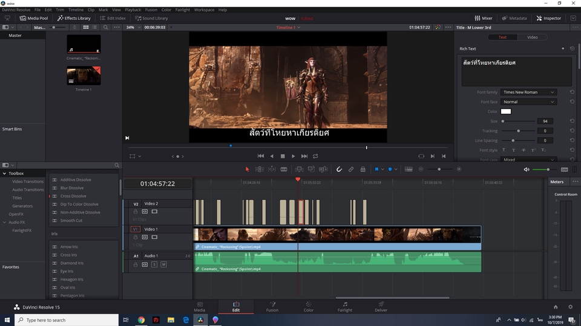Click the text Color swatch
Image resolution: width=581 pixels, height=326 pixels.
[x=505, y=112]
